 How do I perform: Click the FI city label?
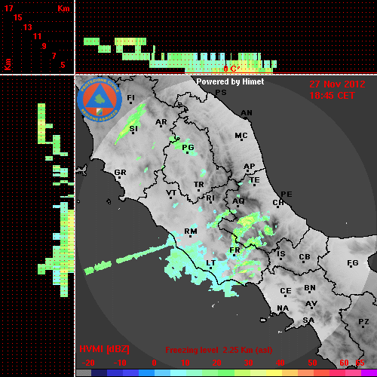(x=131, y=97)
